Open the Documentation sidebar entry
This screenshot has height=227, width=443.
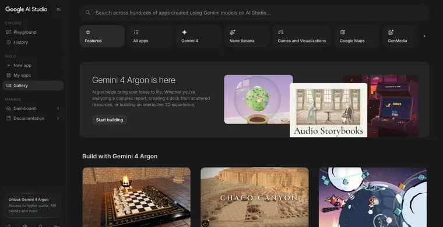33,118
